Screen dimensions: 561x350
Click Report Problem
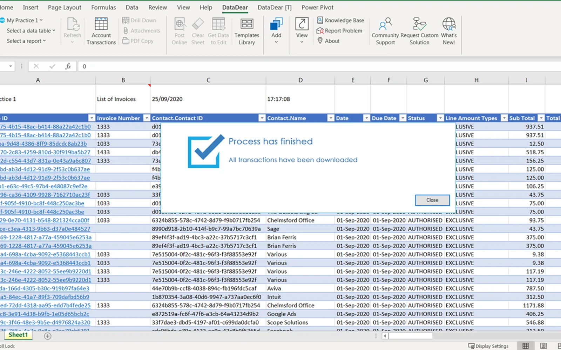pyautogui.click(x=339, y=31)
